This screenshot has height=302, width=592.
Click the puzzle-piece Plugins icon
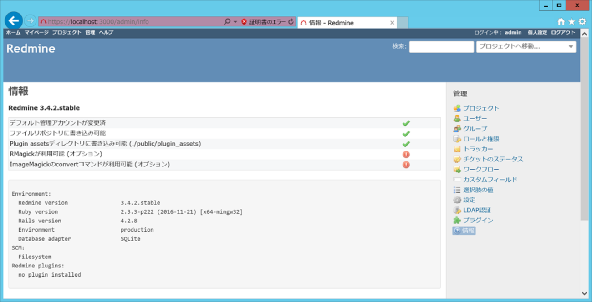[x=457, y=221]
